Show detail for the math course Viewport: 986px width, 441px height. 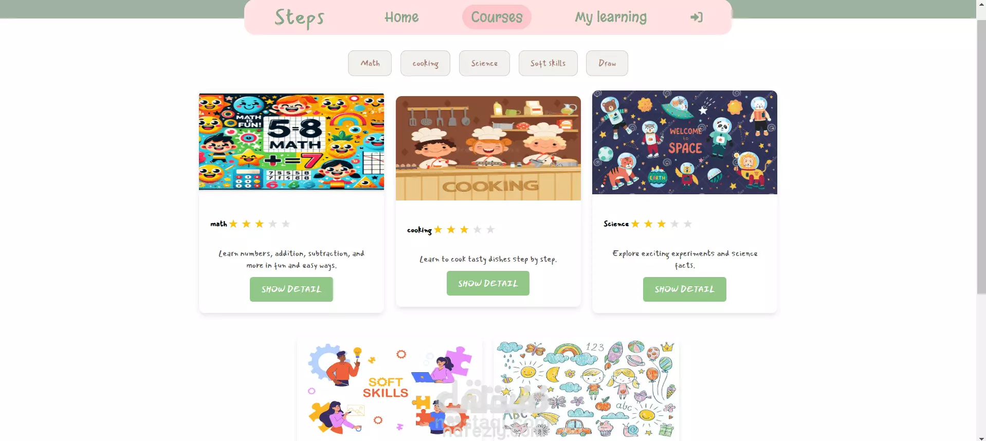click(x=291, y=289)
